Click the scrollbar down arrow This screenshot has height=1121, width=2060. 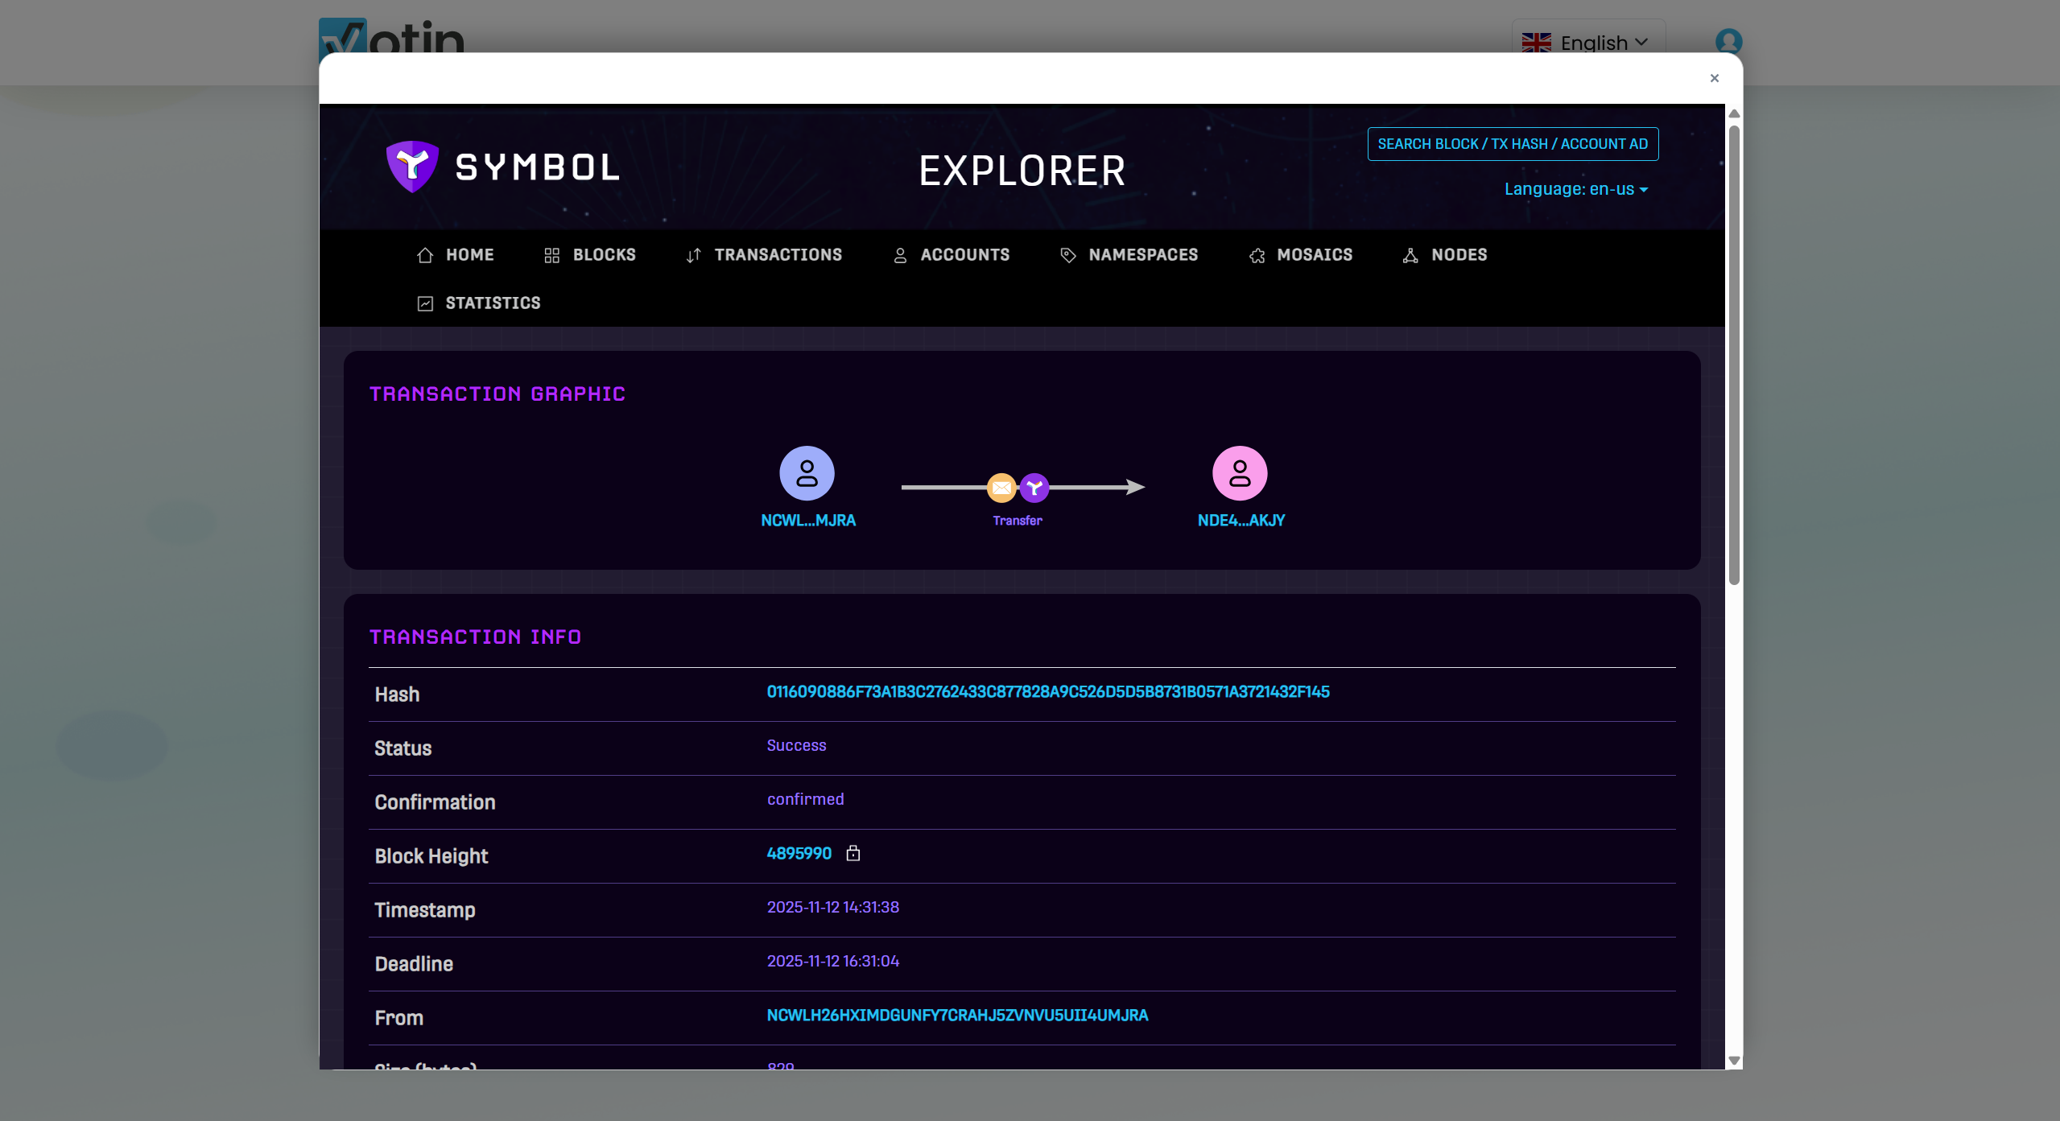tap(1734, 1061)
